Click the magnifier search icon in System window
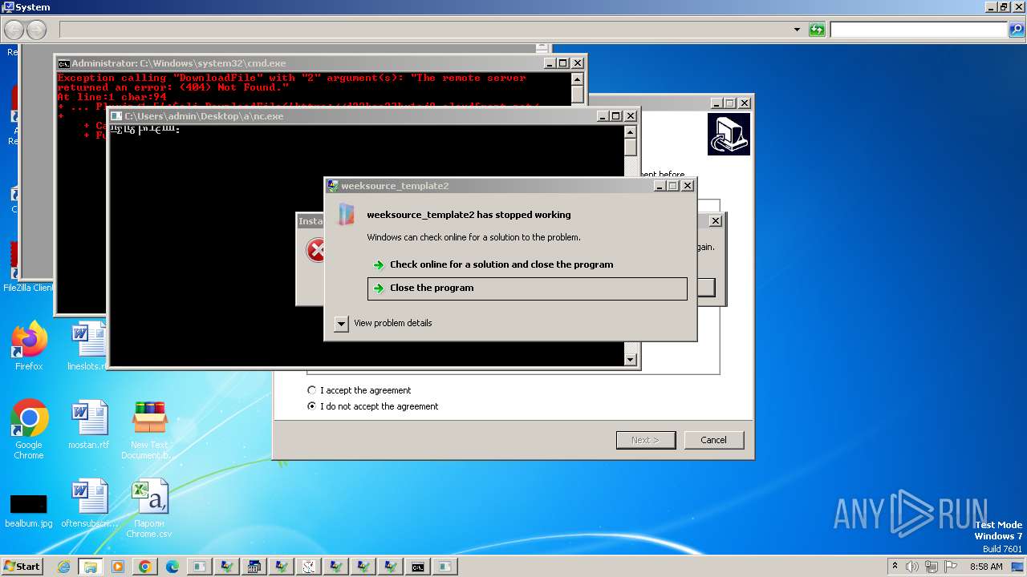Image resolution: width=1027 pixels, height=577 pixels. [1017, 30]
